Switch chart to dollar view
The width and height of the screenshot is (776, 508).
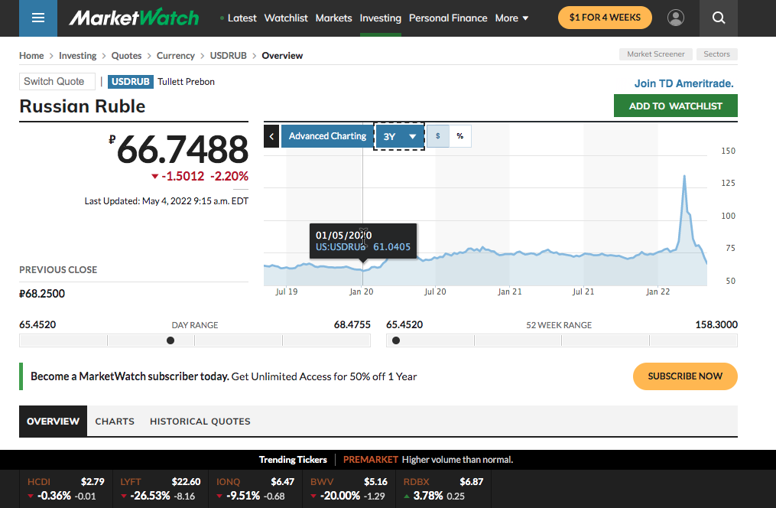pos(438,136)
